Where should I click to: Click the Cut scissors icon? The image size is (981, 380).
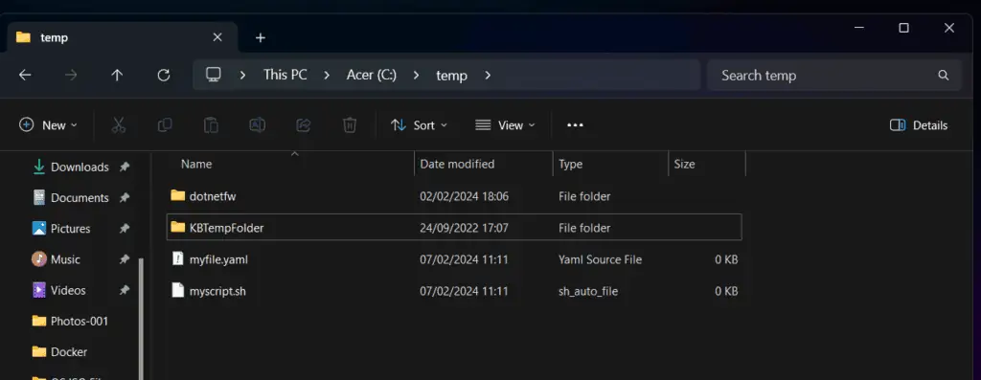pos(119,125)
